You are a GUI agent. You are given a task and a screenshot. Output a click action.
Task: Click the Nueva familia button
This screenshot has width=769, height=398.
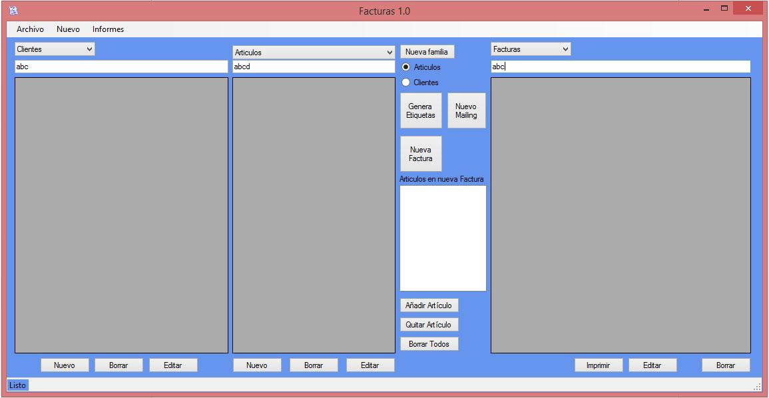pyautogui.click(x=427, y=52)
